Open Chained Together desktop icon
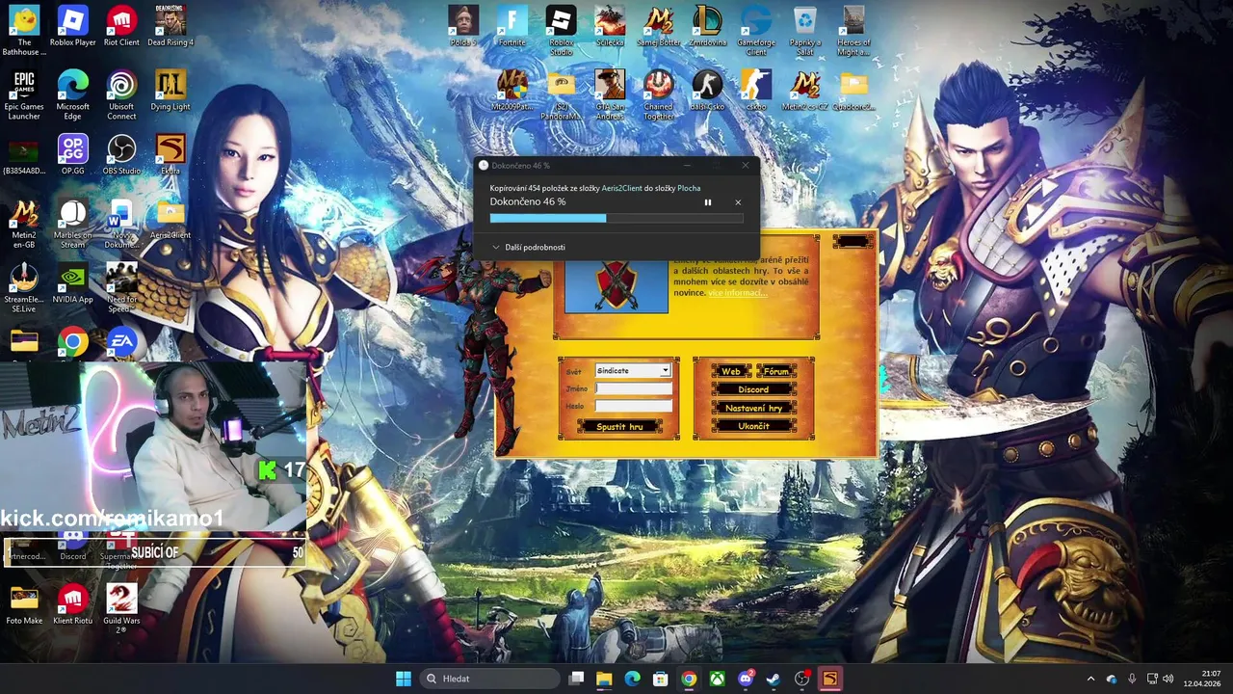1233x694 pixels. pos(659,95)
